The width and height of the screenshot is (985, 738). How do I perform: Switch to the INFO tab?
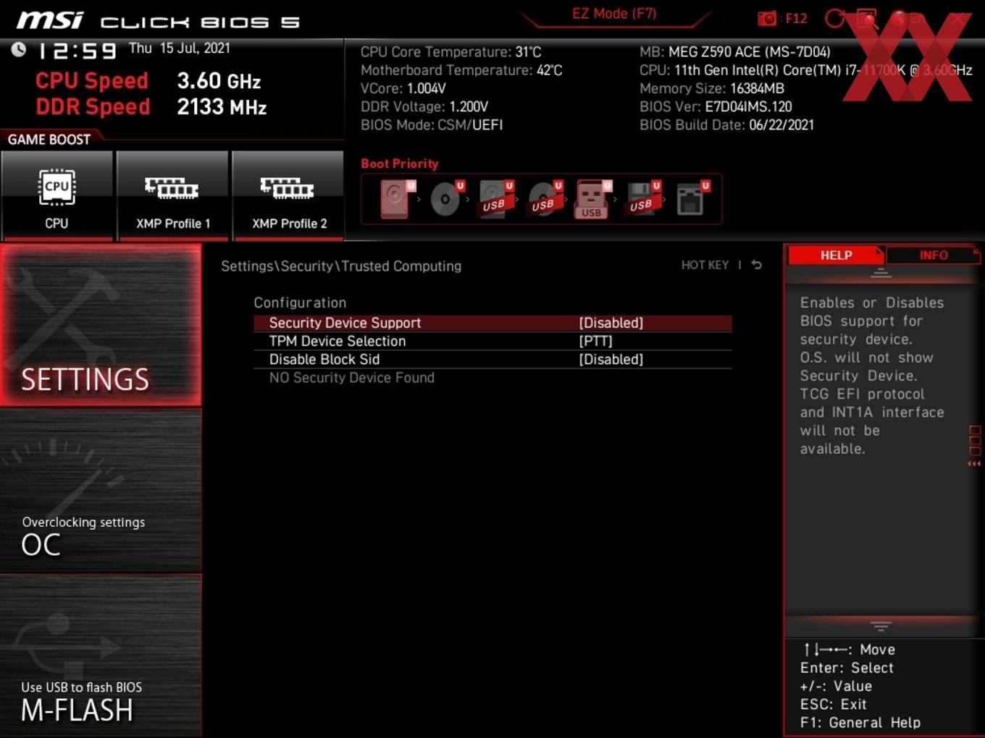(933, 255)
